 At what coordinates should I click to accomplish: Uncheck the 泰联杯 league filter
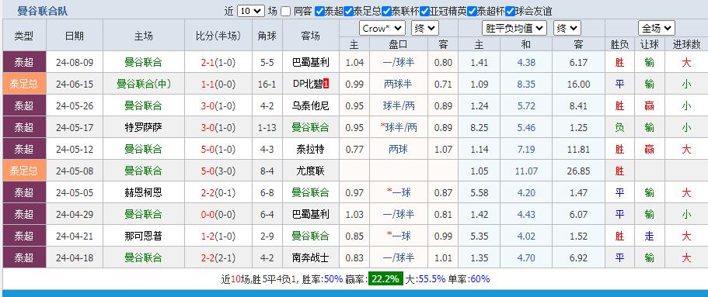click(385, 12)
